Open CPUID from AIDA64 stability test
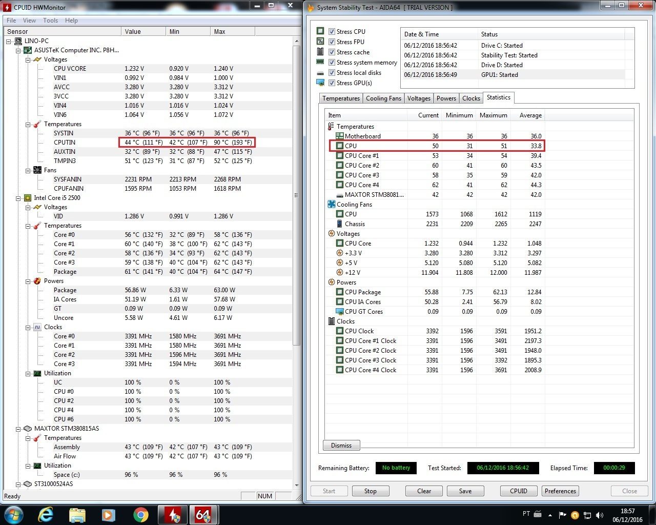This screenshot has width=656, height=525. [519, 491]
